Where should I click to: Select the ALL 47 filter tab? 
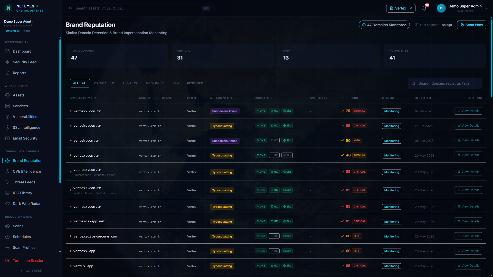click(80, 83)
